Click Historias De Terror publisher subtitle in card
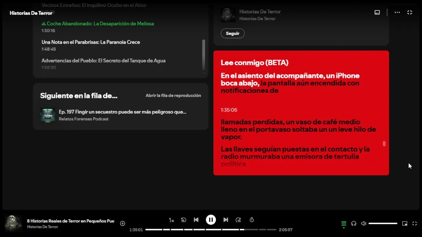Viewport: 422px width, 237px height. tap(257, 18)
